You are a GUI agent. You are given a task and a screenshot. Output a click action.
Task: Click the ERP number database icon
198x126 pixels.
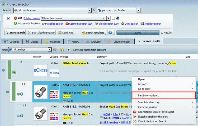point(101,123)
